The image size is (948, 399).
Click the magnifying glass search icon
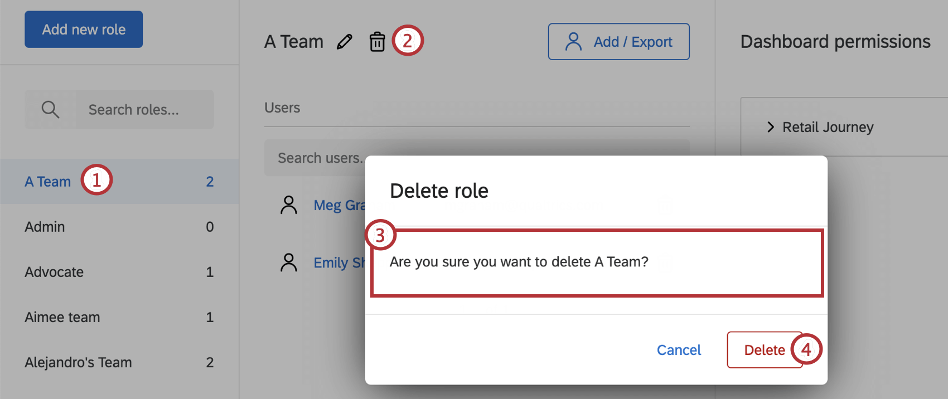[50, 109]
